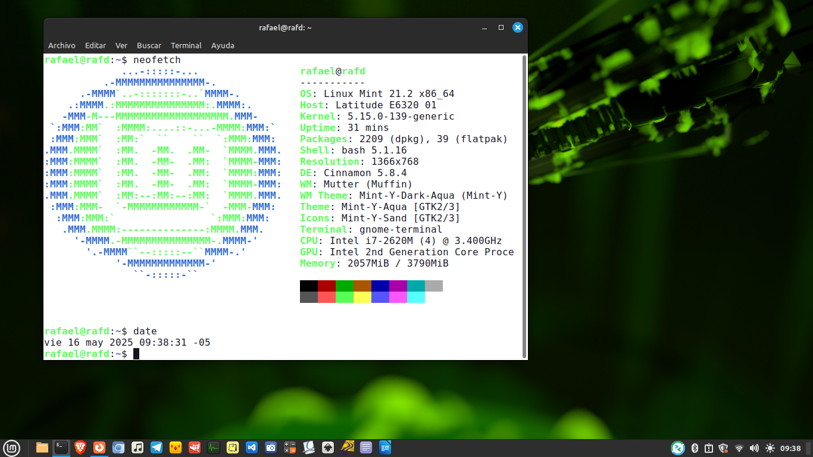
Task: Close the rafael@rafd terminal window
Action: click(518, 27)
